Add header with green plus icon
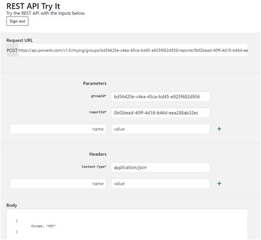Screen dimensions: 261x240 (x=219, y=184)
